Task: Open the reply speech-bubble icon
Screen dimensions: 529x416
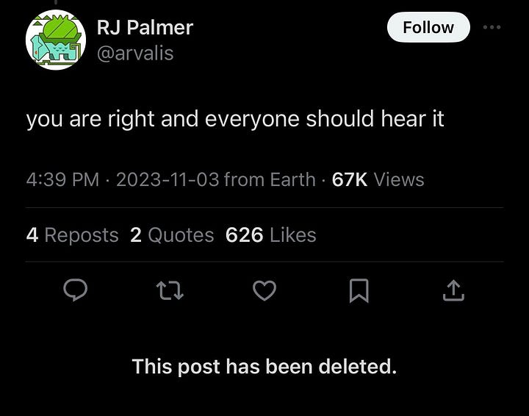Action: (x=76, y=290)
